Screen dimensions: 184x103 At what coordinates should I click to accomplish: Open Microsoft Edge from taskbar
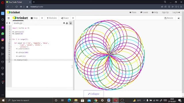pos(69,100)
